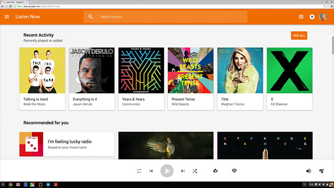Open the account profile avatar

coord(323,17)
